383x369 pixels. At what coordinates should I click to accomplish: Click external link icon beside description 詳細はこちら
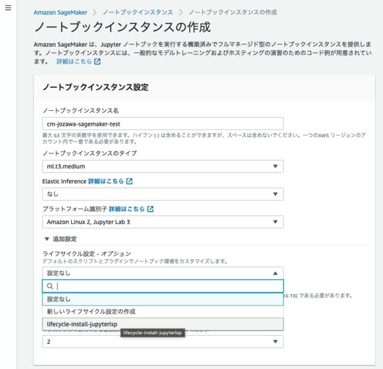(98, 61)
